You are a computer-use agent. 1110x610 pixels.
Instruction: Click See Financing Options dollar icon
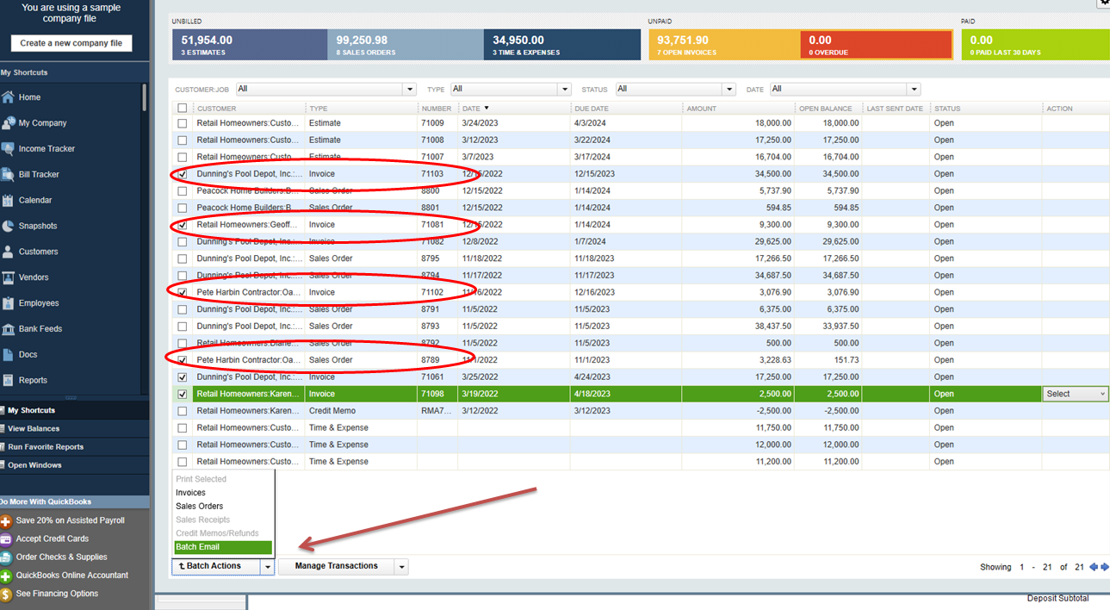(x=6, y=594)
